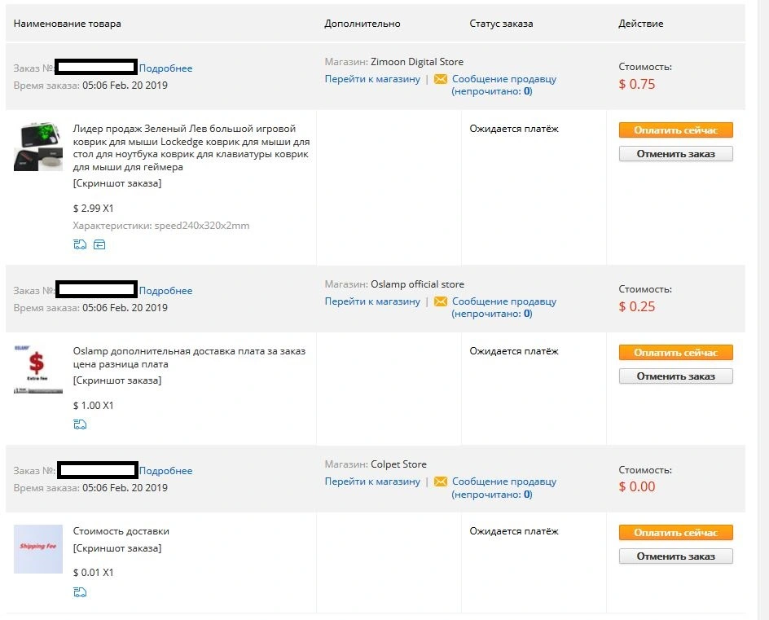The width and height of the screenshot is (769, 620).
Task: Open the Shipping Fee product thumbnail
Action: point(38,549)
